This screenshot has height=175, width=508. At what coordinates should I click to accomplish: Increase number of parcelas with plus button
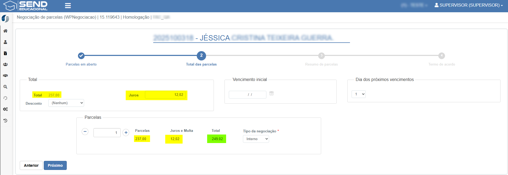126,132
